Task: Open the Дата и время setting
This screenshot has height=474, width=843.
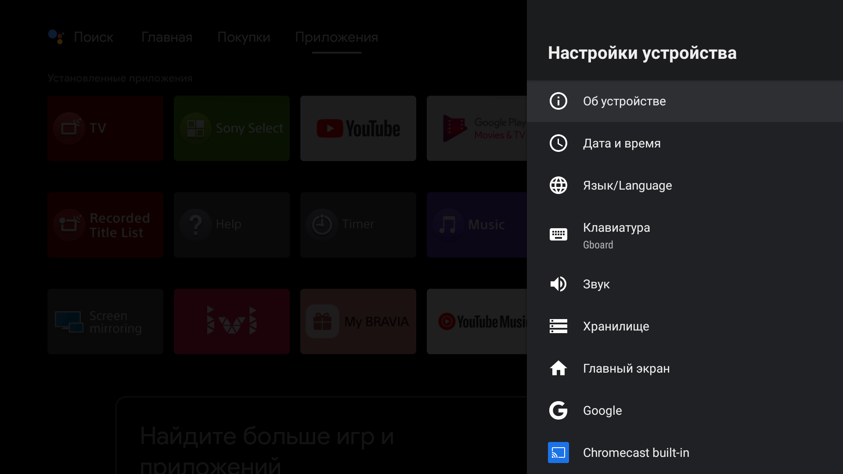Action: (622, 143)
